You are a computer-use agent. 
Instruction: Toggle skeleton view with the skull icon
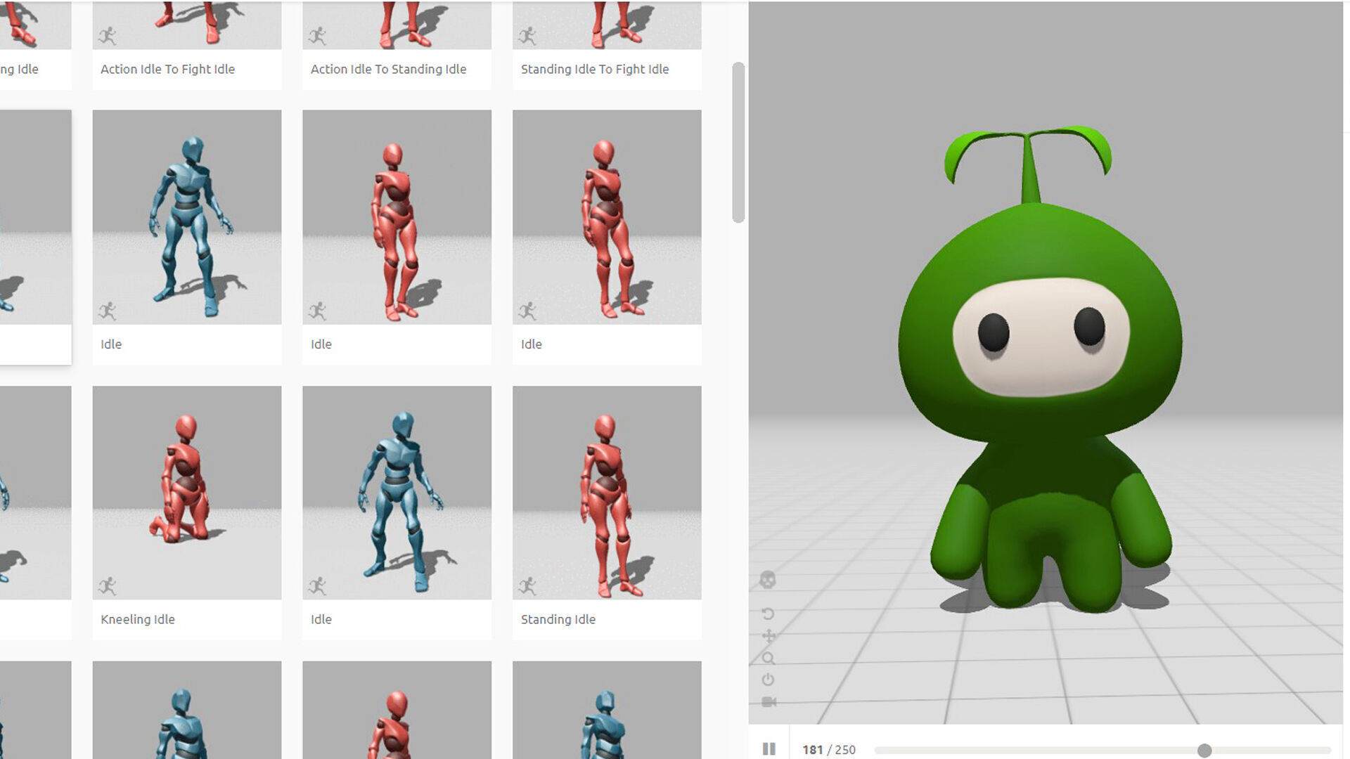(768, 580)
